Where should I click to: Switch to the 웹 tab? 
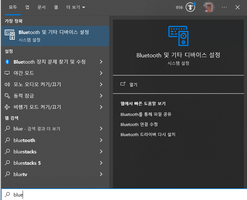56,7
